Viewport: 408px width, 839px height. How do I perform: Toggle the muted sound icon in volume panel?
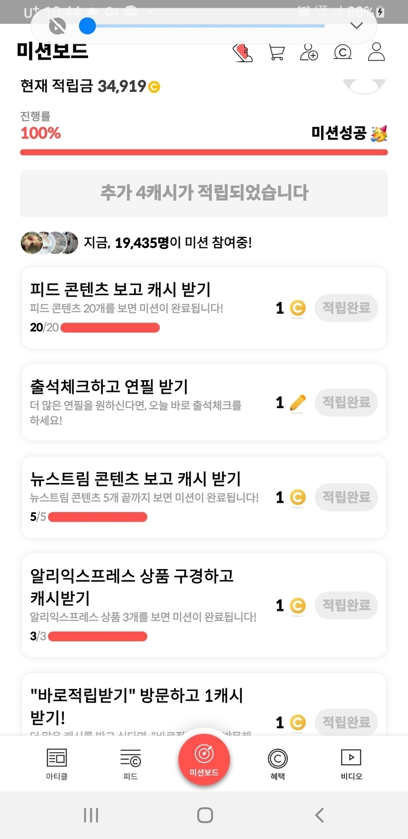58,26
